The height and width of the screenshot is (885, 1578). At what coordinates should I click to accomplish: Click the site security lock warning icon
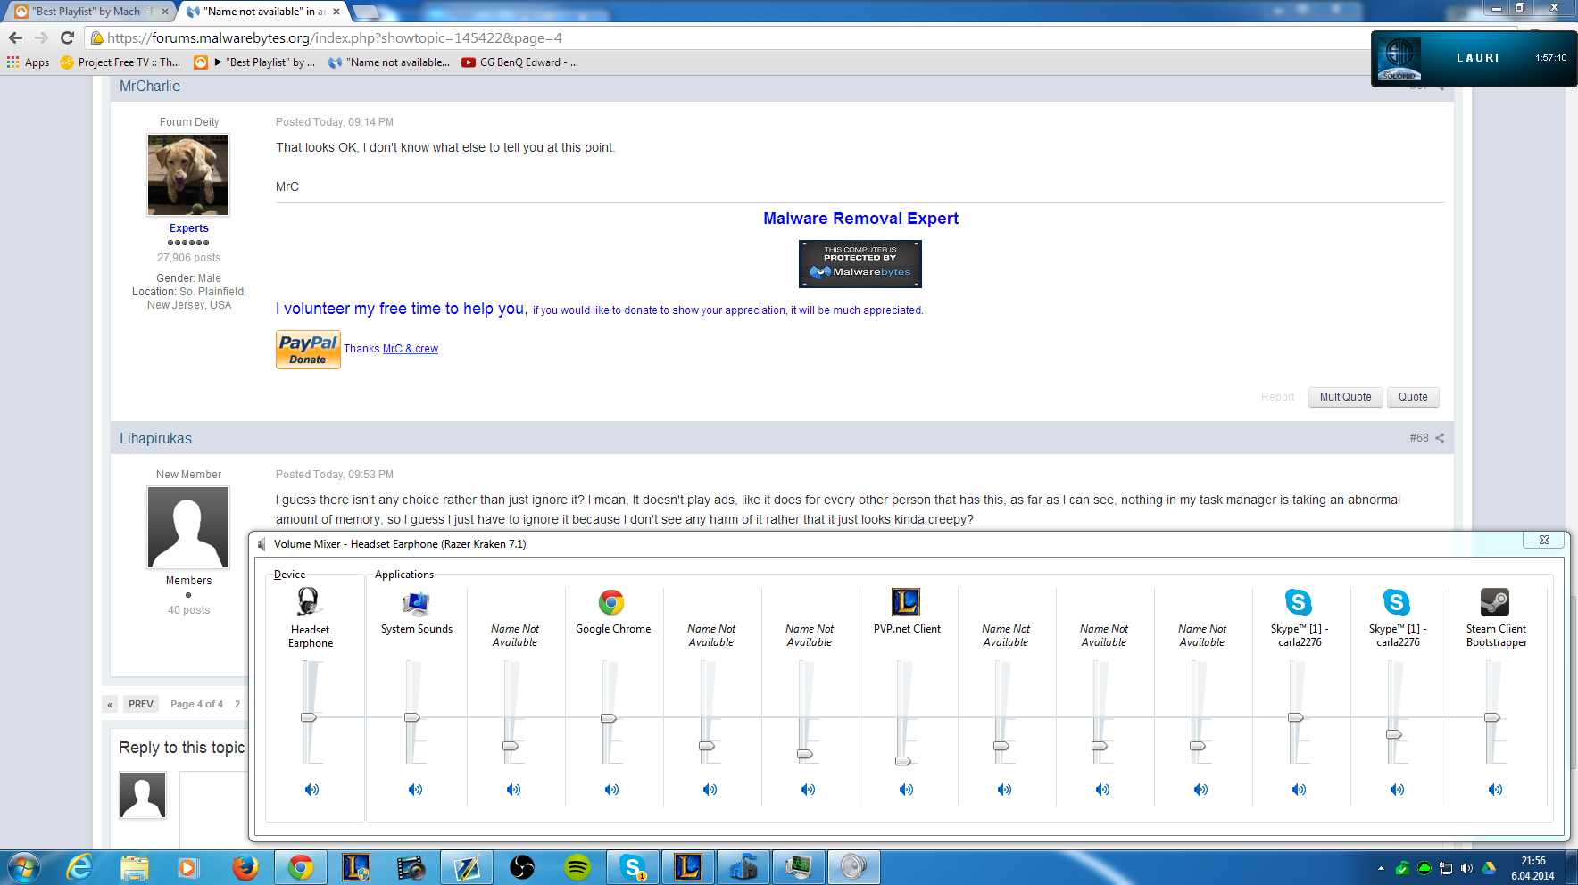tap(97, 38)
